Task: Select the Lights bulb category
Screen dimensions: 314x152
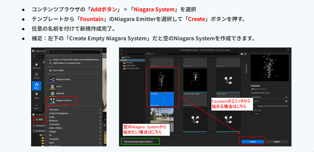Action: [36, 96]
